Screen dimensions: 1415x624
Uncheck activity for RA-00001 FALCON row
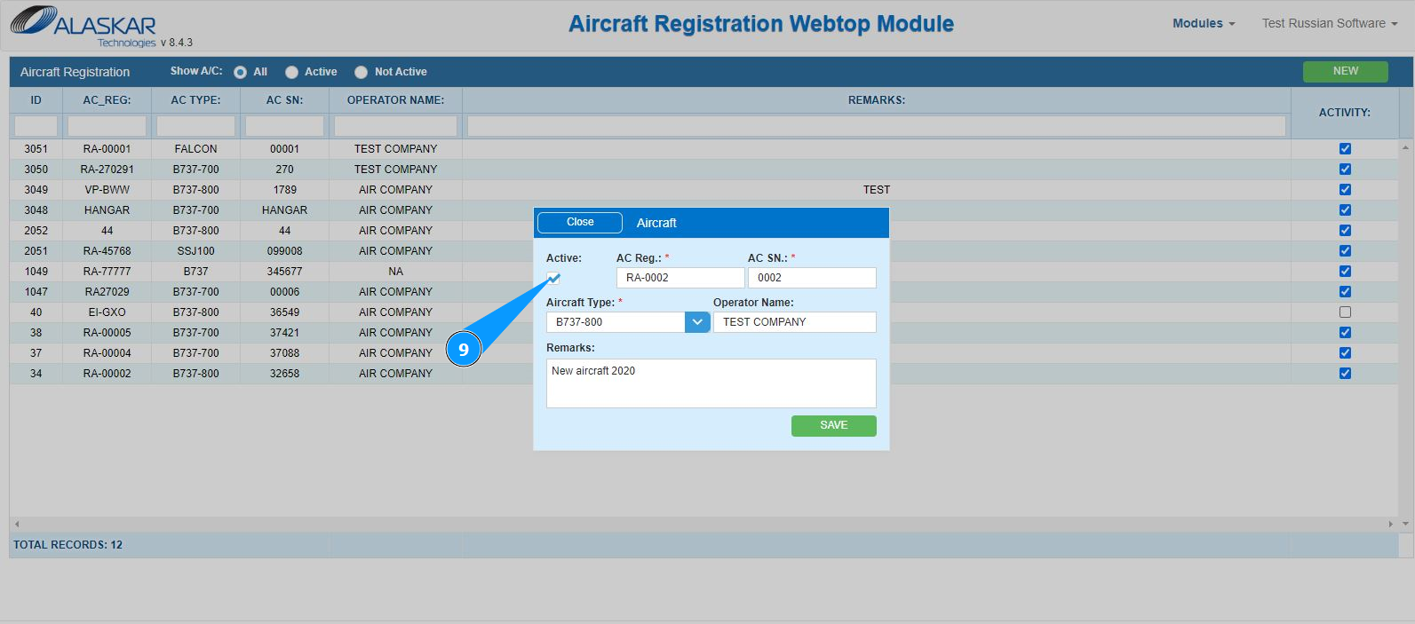pyautogui.click(x=1345, y=149)
